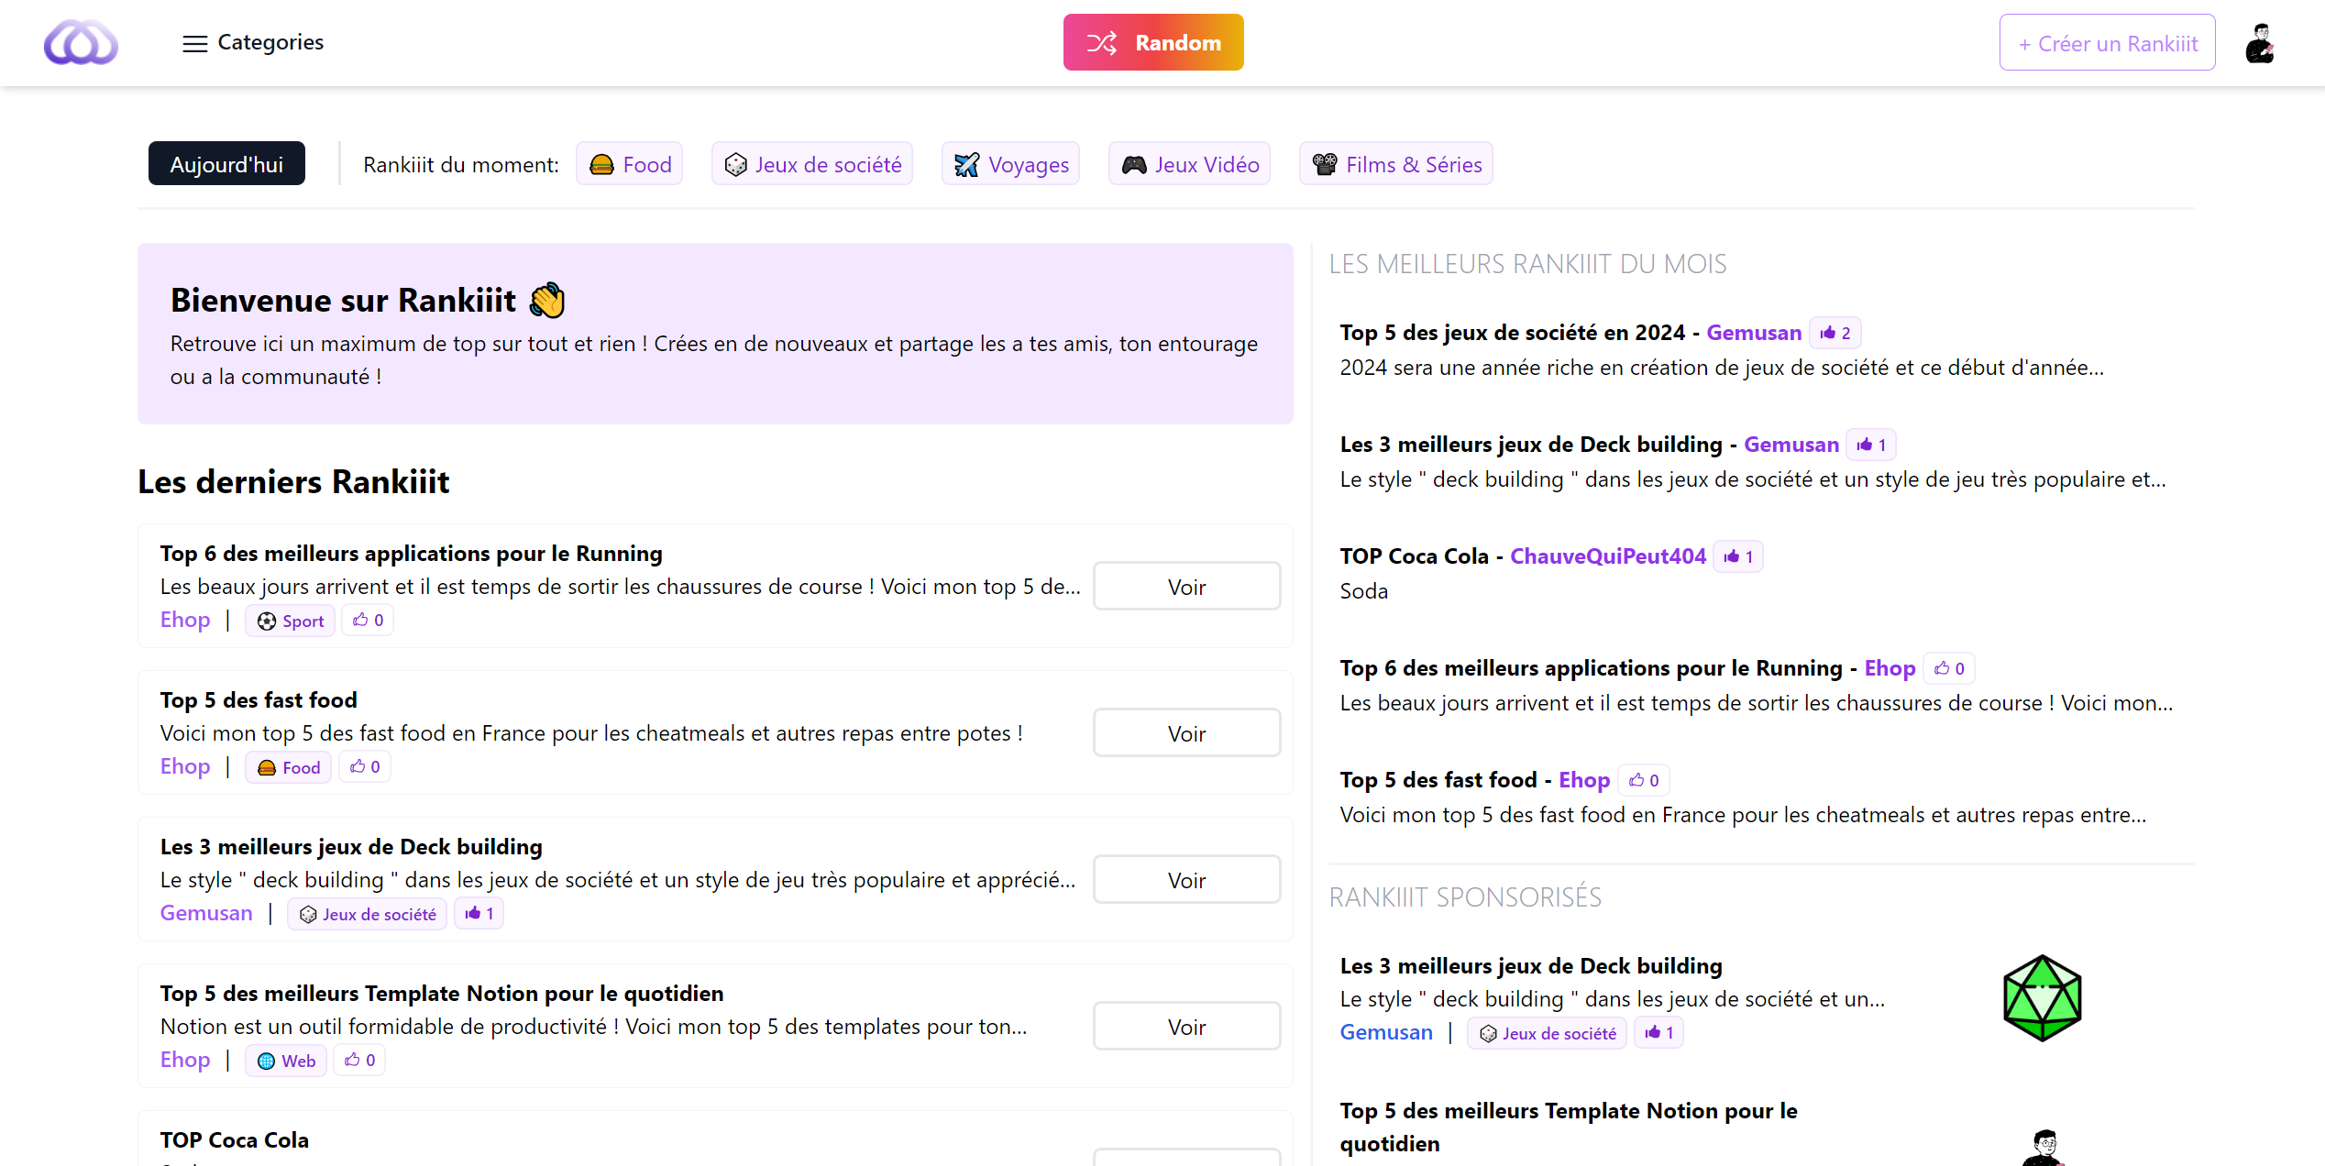Open Jeux de société tag in sponsored section
The width and height of the screenshot is (2325, 1166).
pos(1548,1033)
